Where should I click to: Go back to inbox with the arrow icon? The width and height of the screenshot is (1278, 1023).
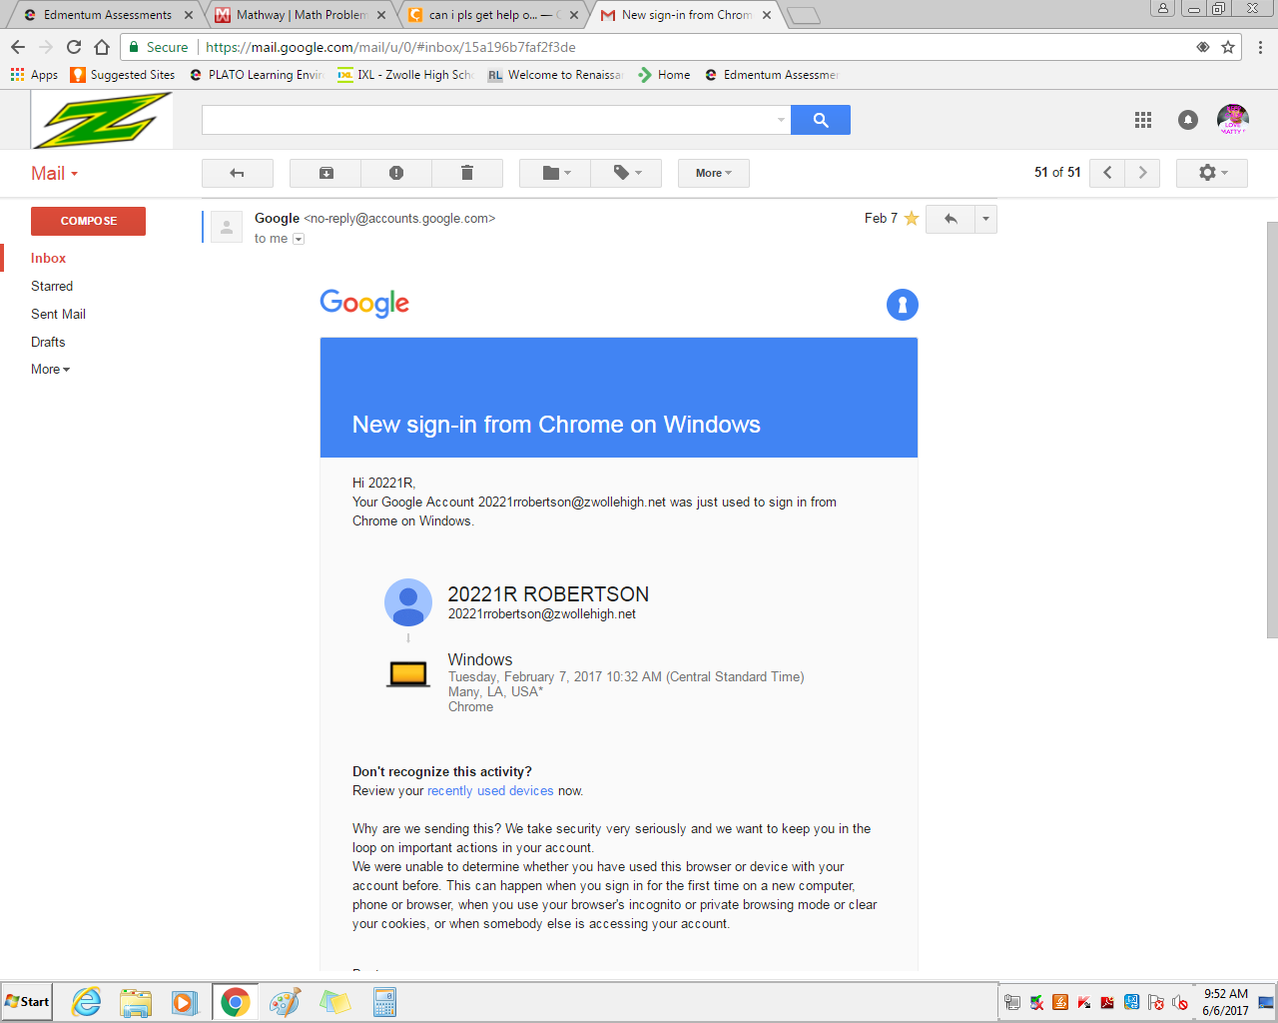(x=238, y=173)
